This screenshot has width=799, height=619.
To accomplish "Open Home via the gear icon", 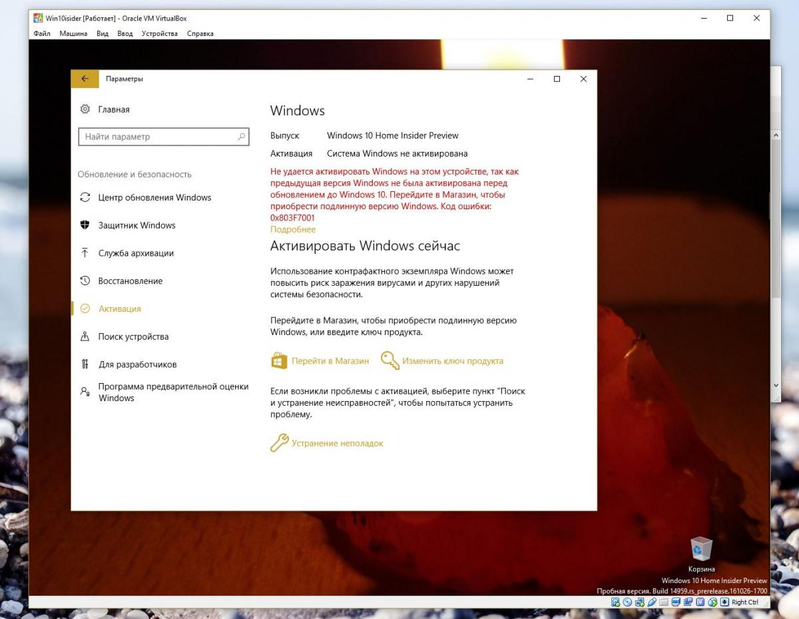I will pyautogui.click(x=85, y=109).
